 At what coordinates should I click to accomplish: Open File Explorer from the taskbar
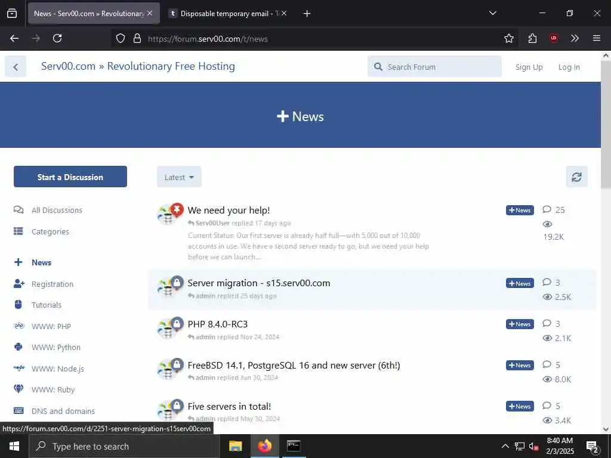pos(235,446)
